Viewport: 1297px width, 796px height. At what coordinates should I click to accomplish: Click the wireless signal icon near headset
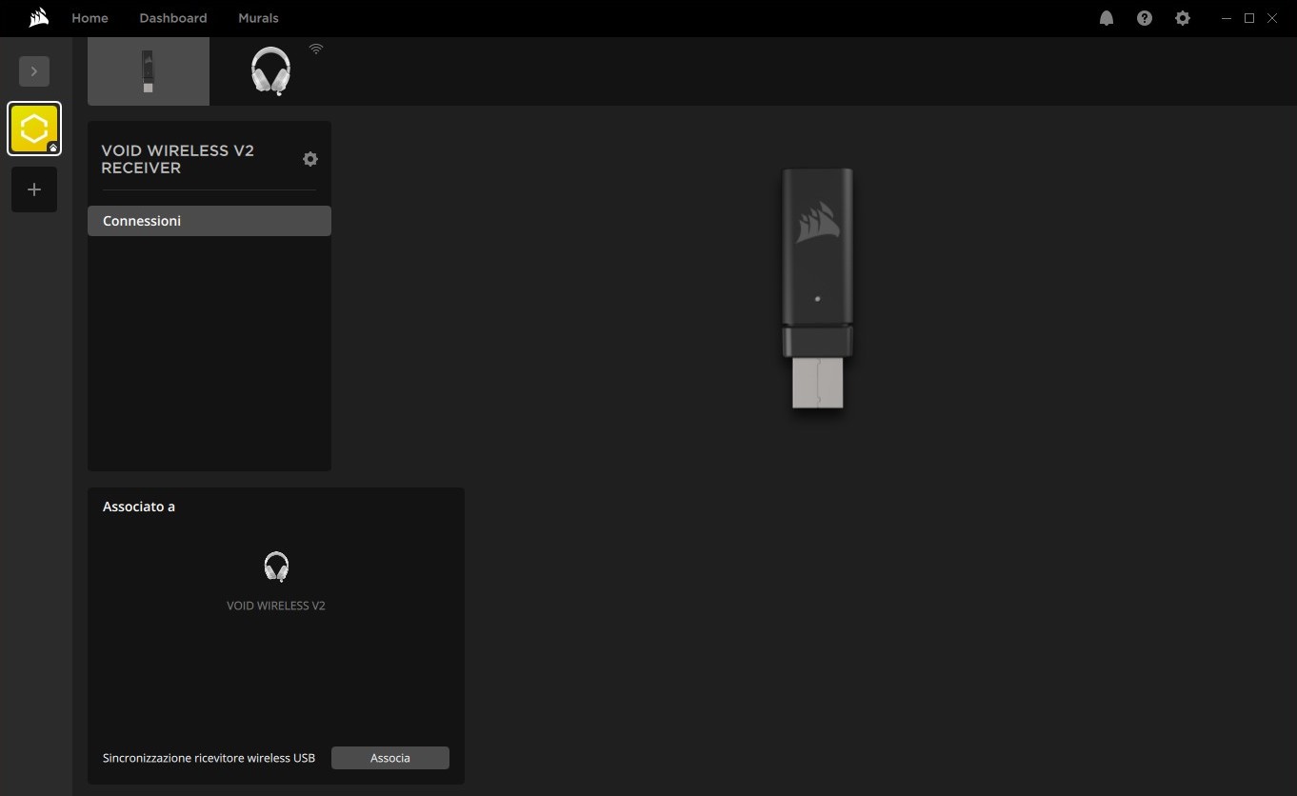point(316,49)
